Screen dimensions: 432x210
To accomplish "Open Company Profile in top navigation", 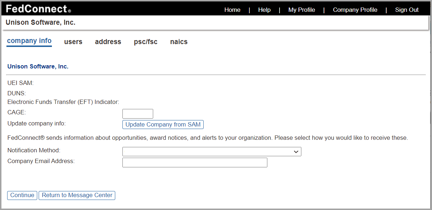I will point(355,10).
